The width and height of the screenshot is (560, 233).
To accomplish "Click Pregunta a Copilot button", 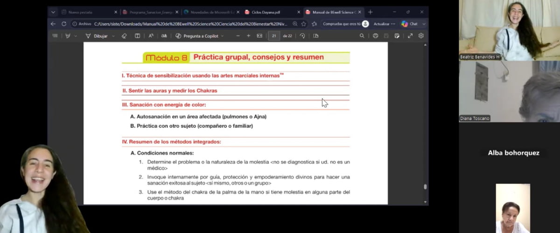I will [x=196, y=36].
